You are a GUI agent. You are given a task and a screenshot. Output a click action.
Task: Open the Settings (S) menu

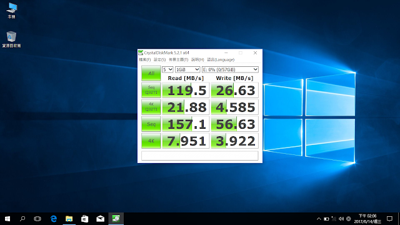(x=160, y=60)
